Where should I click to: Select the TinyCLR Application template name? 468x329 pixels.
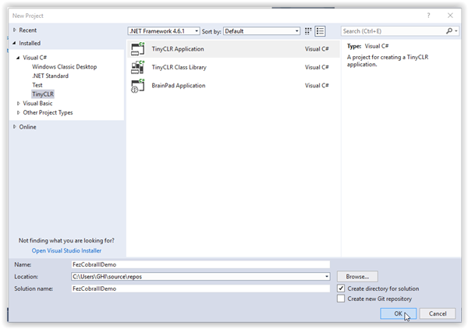pos(178,49)
